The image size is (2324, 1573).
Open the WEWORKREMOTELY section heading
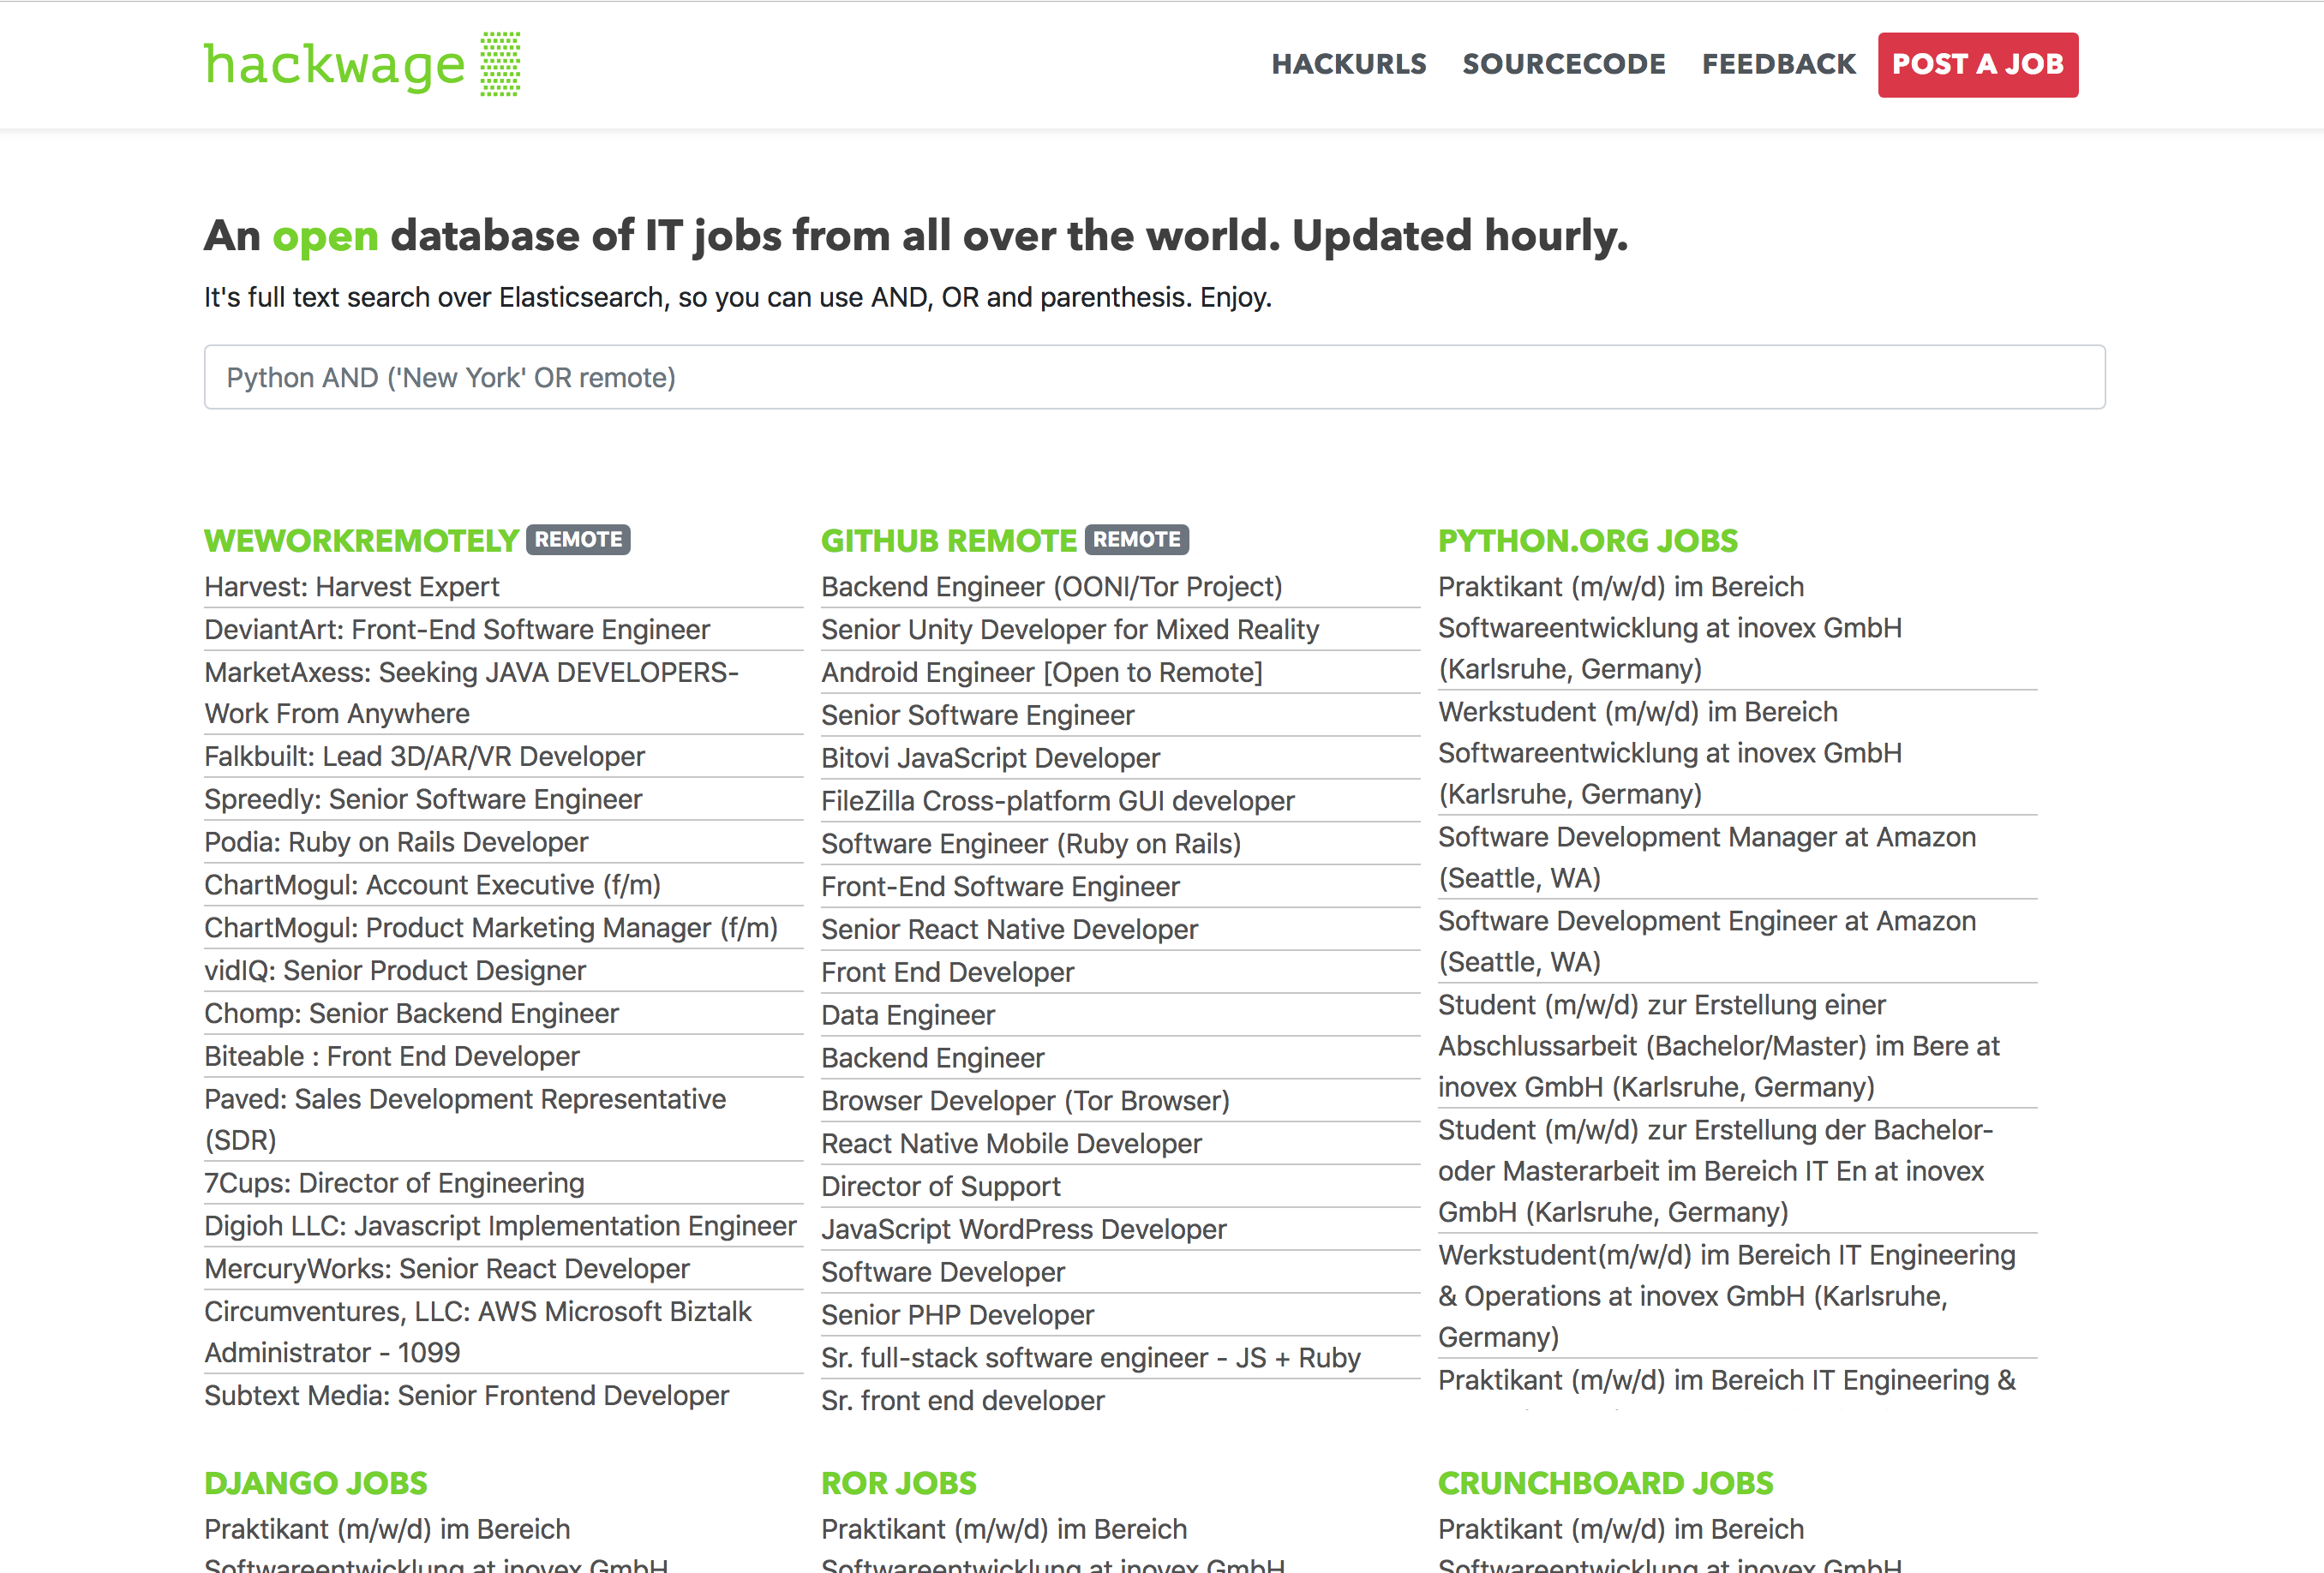[361, 540]
